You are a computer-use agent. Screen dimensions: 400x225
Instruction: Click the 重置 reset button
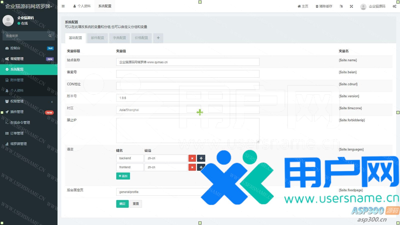pyautogui.click(x=136, y=204)
